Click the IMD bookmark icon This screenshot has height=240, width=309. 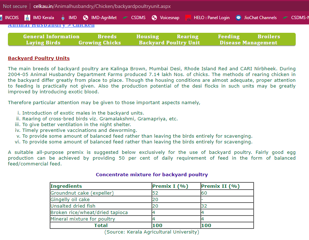(63, 17)
